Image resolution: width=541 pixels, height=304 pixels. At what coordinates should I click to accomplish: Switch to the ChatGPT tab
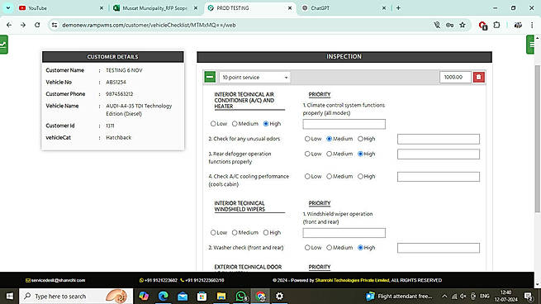click(x=344, y=8)
